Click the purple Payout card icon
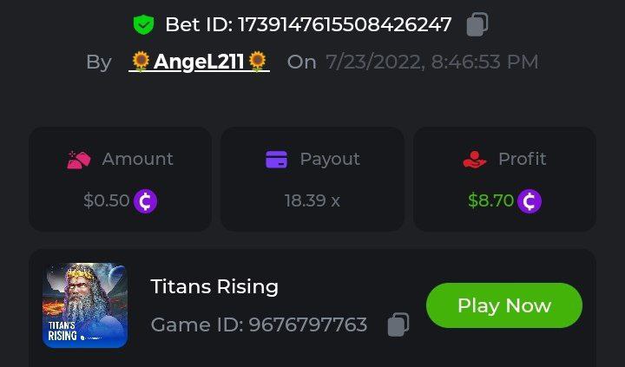The image size is (625, 367). pos(276,160)
